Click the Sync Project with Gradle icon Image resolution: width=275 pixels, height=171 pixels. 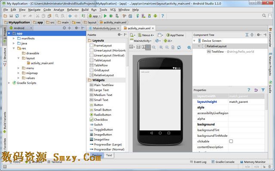137,16
